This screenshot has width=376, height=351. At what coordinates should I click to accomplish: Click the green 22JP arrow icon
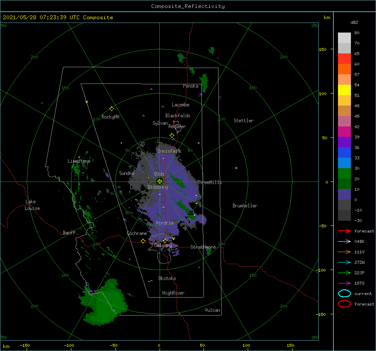[344, 273]
